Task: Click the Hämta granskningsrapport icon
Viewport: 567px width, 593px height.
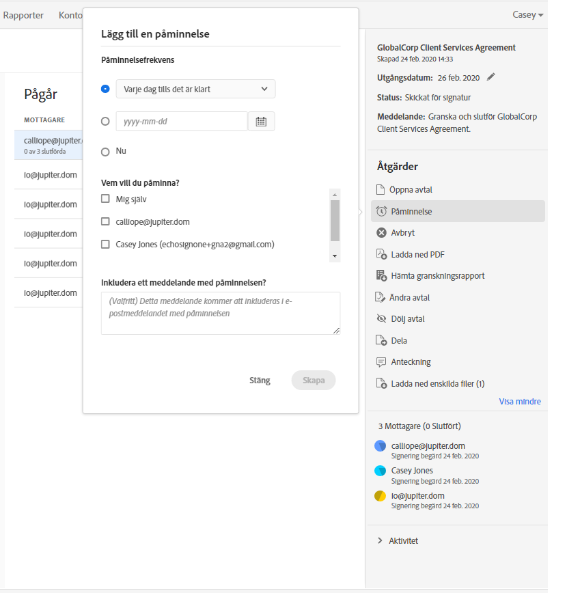Action: (381, 276)
